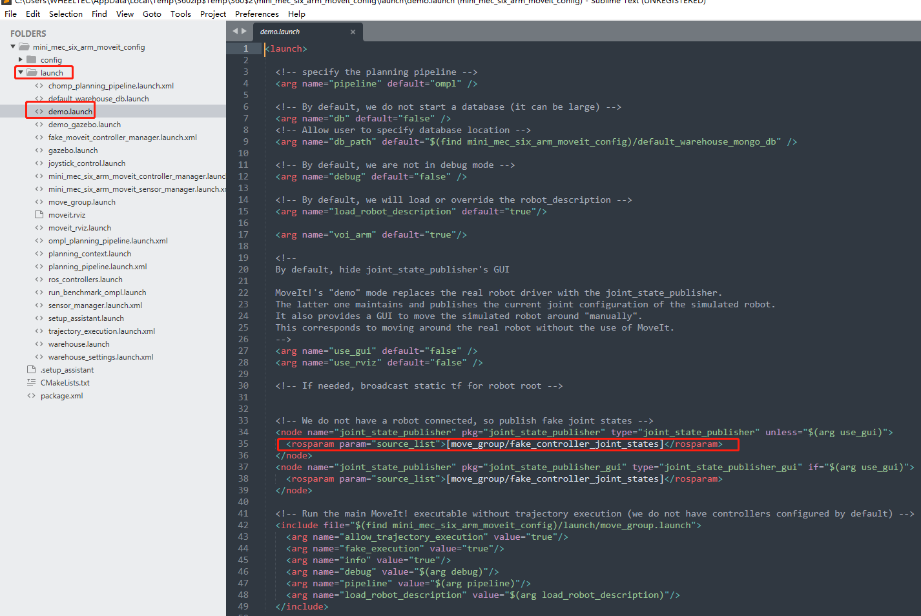Click the use_rviz arg line

point(379,362)
